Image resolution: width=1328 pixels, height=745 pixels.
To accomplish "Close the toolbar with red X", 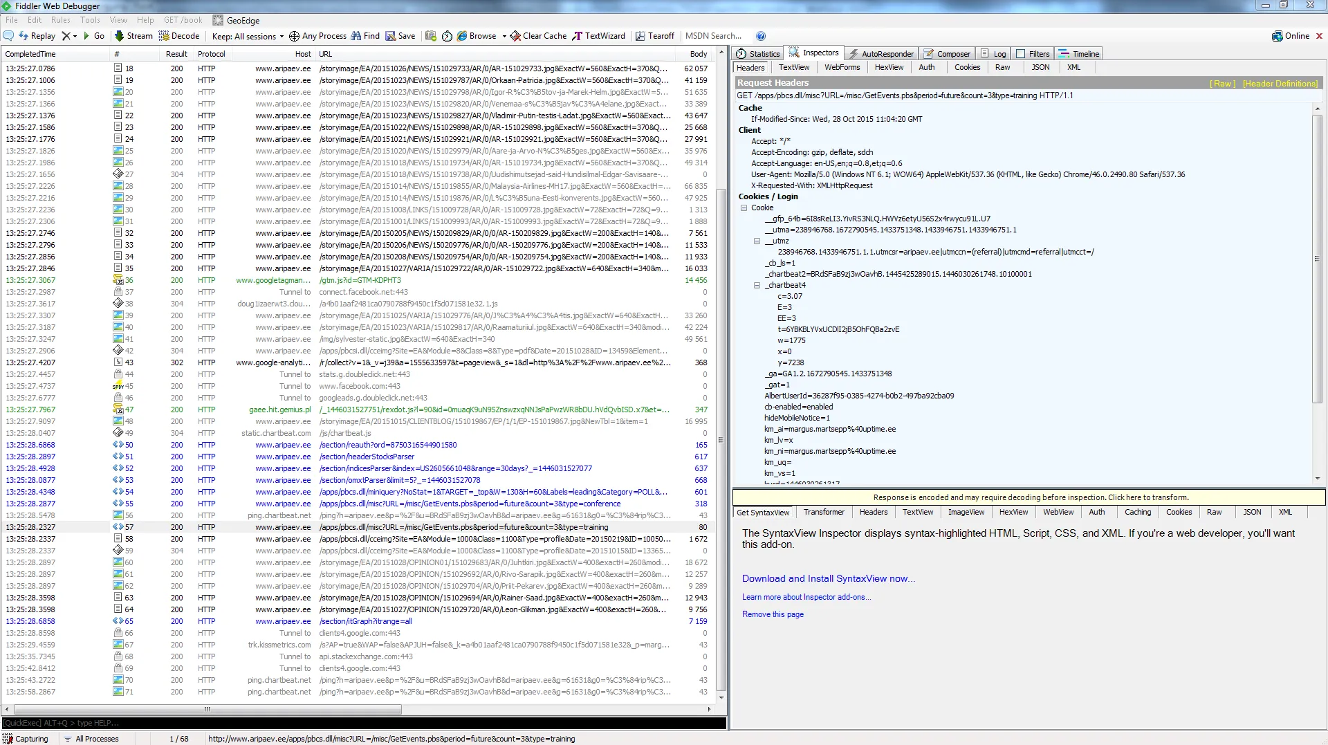I will [1319, 36].
